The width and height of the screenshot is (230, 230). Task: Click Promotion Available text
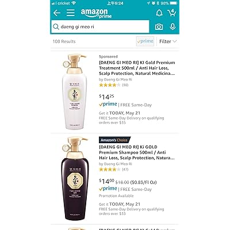point(116,196)
